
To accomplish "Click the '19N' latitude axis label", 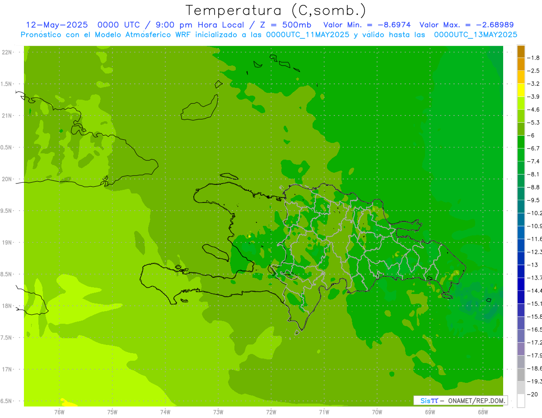I will [x=6, y=243].
